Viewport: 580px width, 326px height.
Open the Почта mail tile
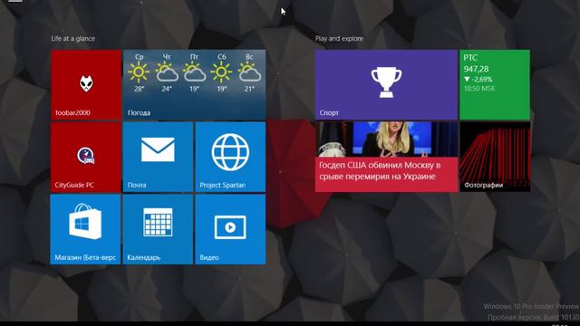pos(158,157)
